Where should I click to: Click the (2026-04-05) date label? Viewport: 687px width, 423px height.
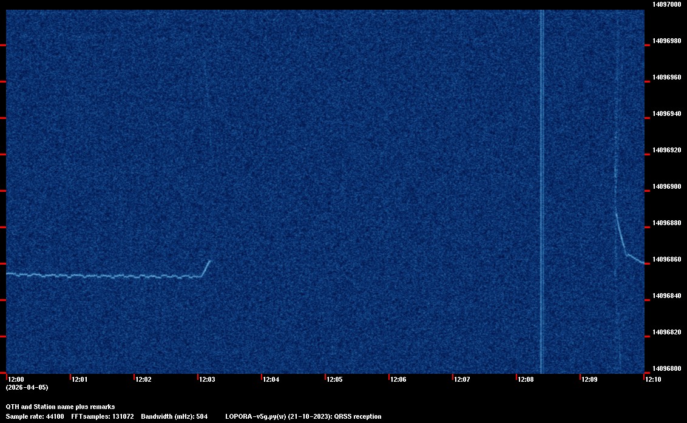pos(27,387)
